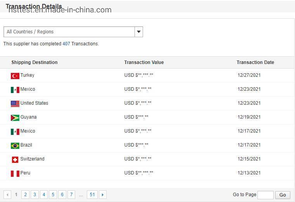Click the date 12/15/2021
The image size is (295, 202).
pyautogui.click(x=249, y=159)
